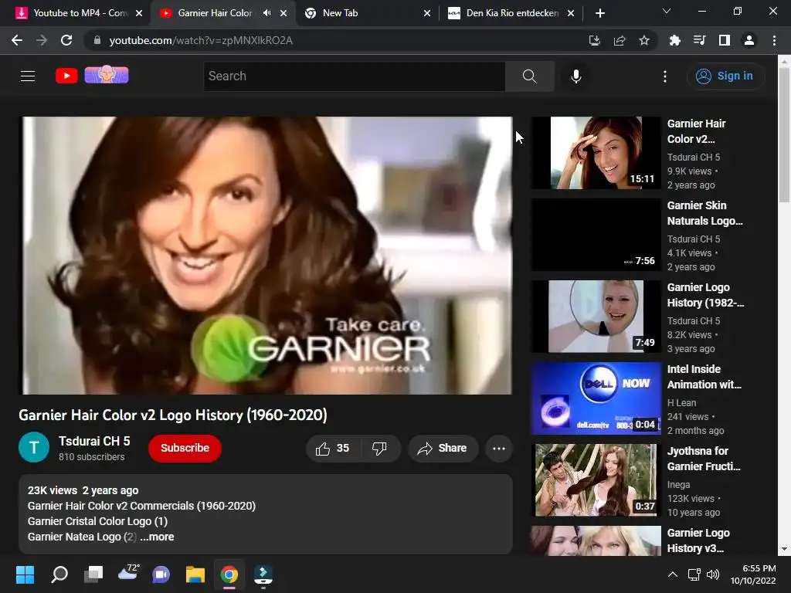Open weather widget showing 72°
Image resolution: width=791 pixels, height=593 pixels.
pyautogui.click(x=128, y=574)
